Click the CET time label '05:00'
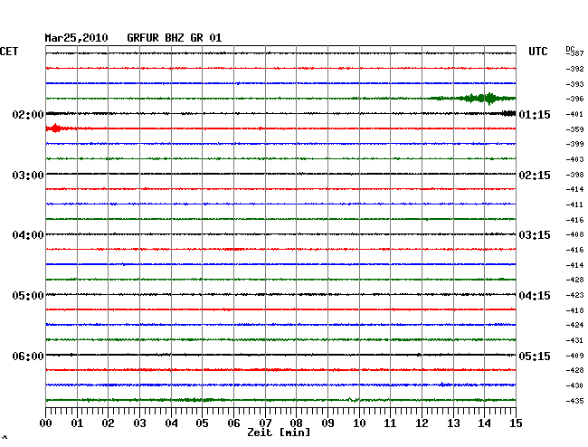This screenshot has width=588, height=447. click(x=28, y=296)
